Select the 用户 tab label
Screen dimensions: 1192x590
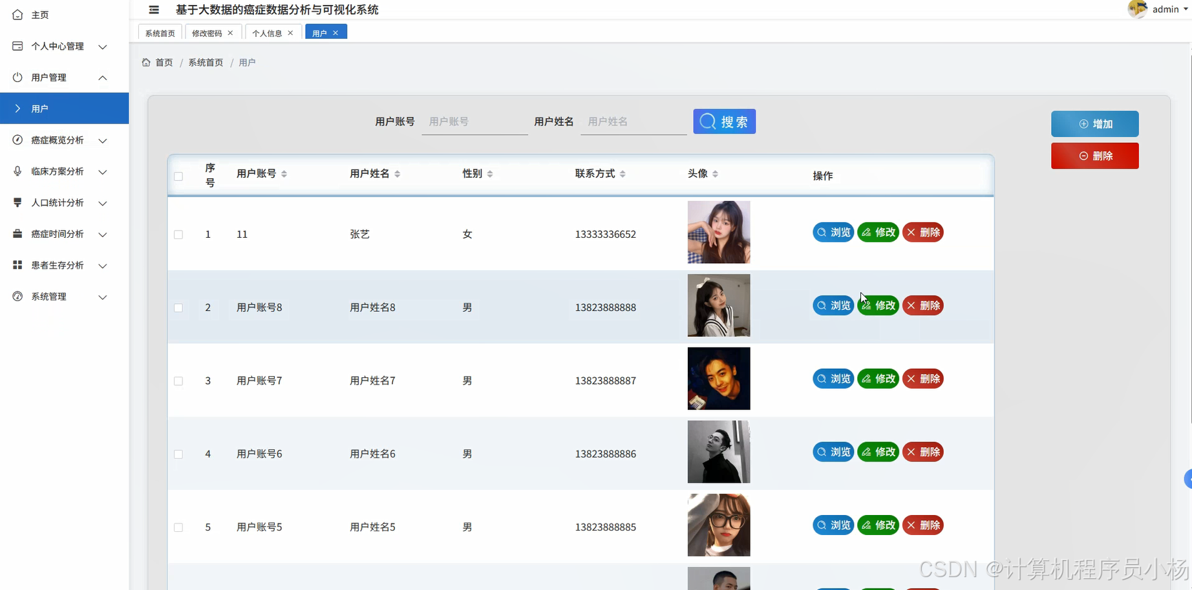(x=319, y=33)
